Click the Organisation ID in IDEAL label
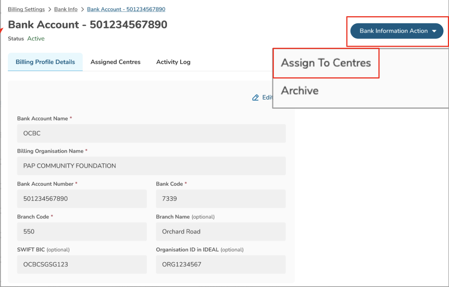The width and height of the screenshot is (449, 287). click(x=200, y=249)
